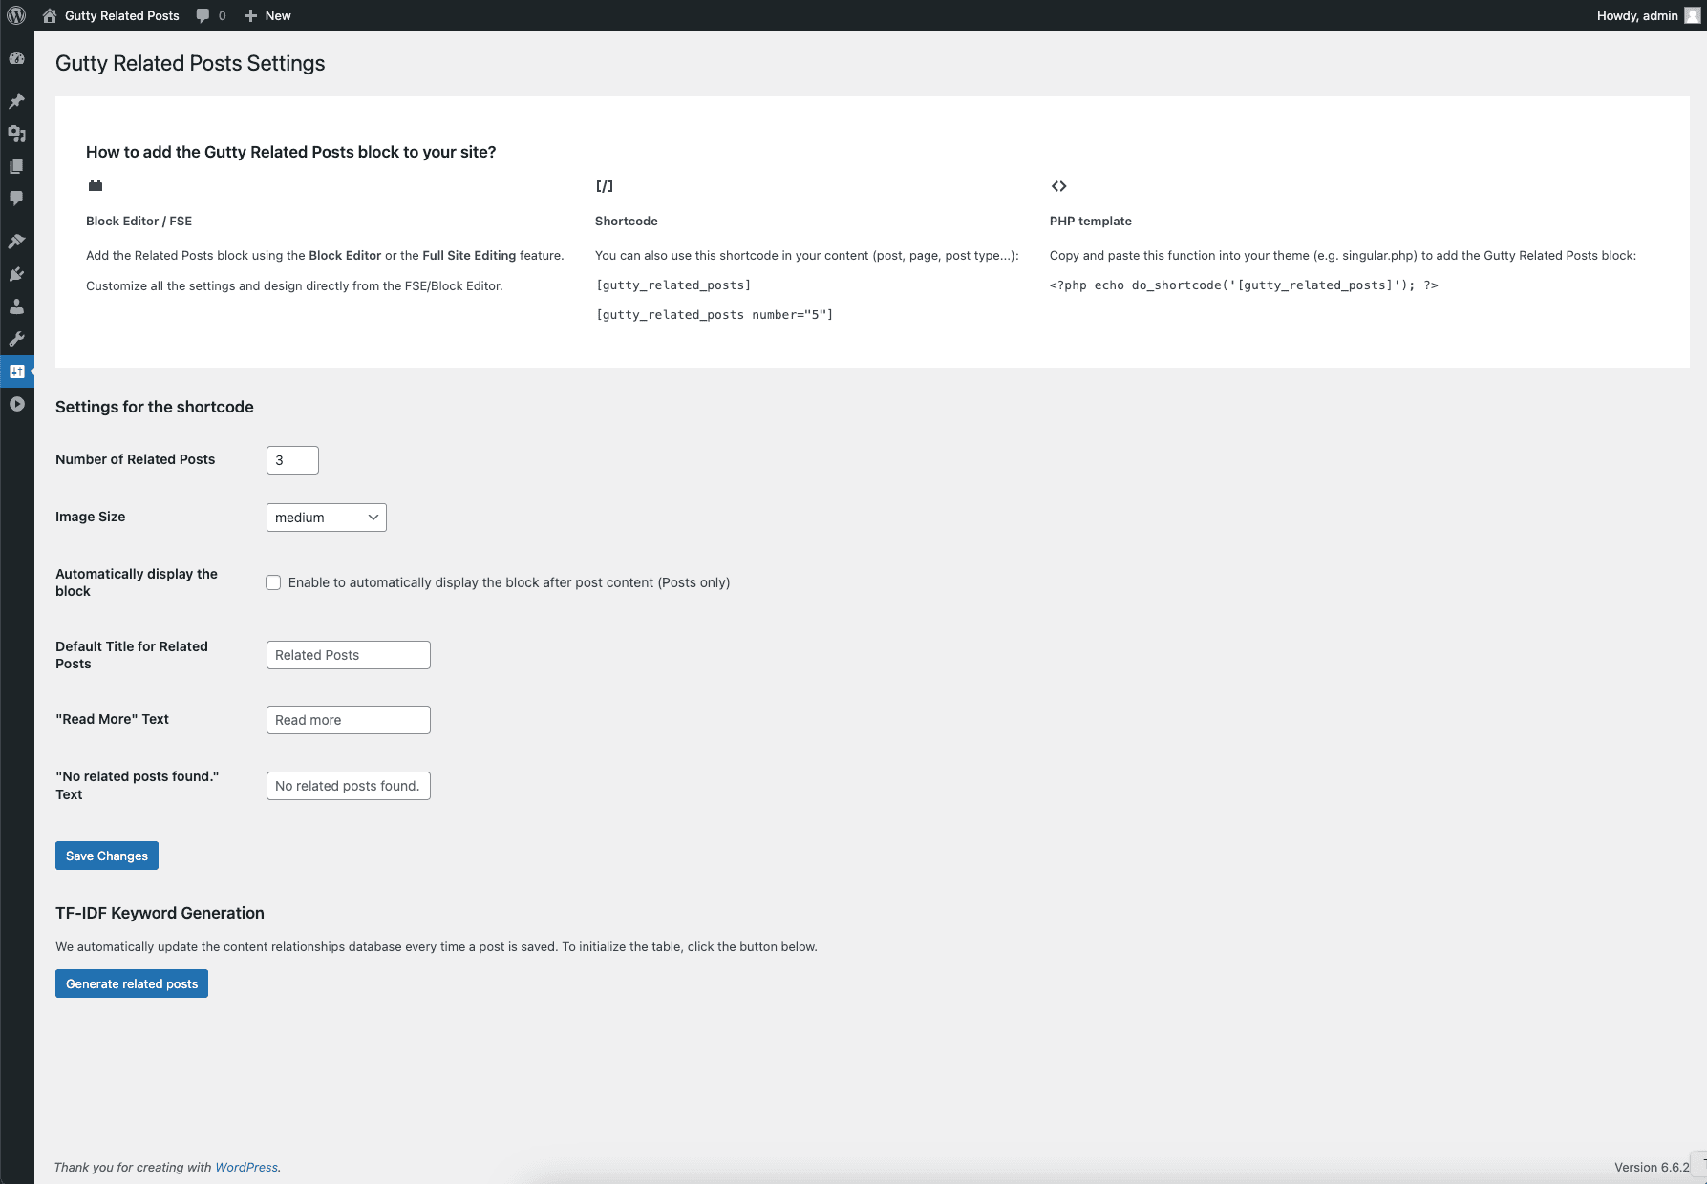Click Gutty Related Posts Settings page title
The image size is (1707, 1184).
tap(190, 63)
